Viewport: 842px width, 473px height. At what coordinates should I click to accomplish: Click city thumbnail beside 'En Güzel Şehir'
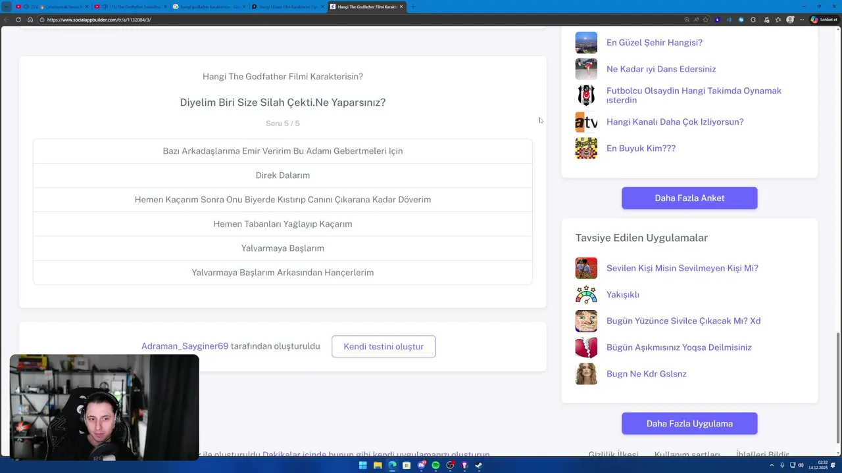586,43
